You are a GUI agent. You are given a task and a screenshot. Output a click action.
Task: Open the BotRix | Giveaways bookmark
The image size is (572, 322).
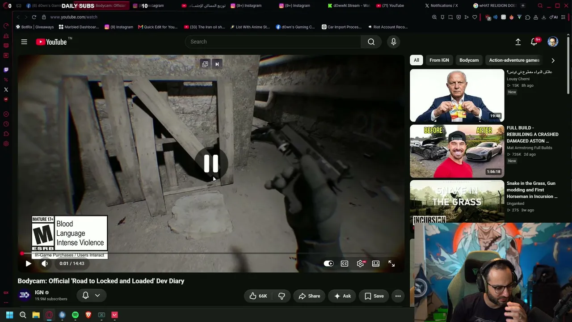(34, 27)
